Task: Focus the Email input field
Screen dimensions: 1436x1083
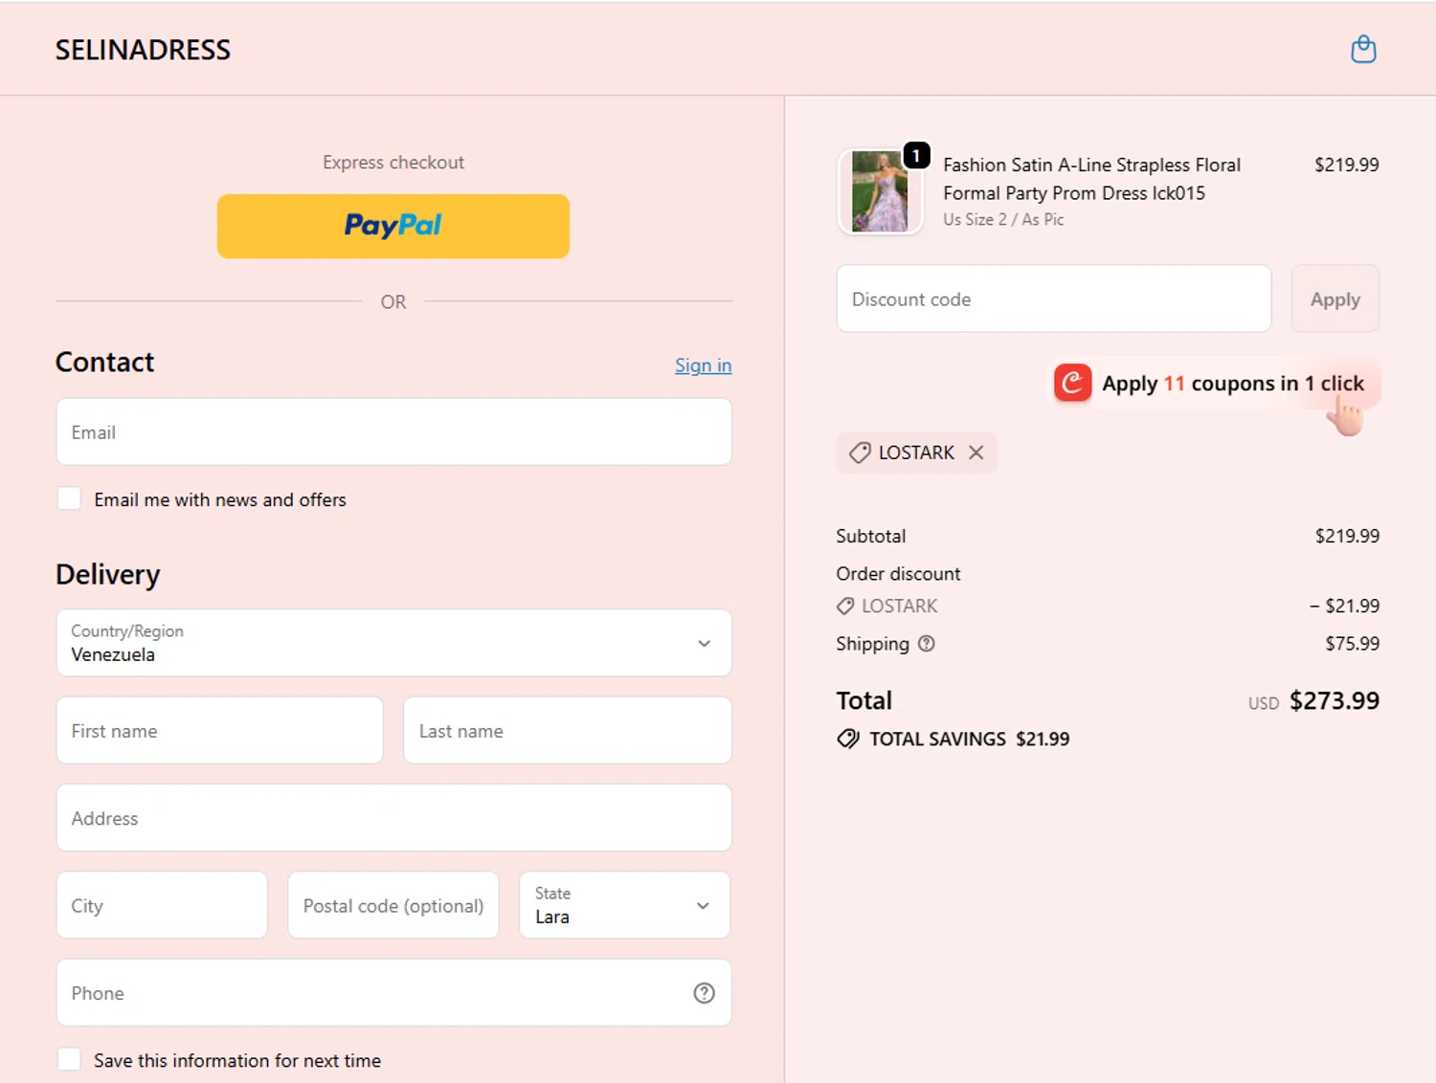Action: (393, 431)
